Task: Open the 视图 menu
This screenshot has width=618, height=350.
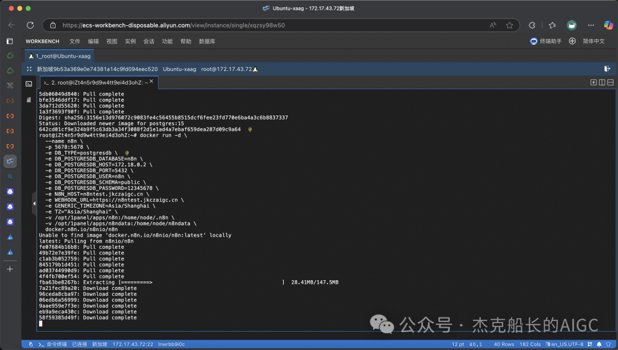Action: pyautogui.click(x=112, y=41)
